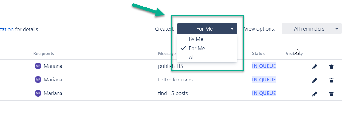Viewport: 349px width, 118px height.
Task: Open the 'All reminders' view options dropdown
Action: 312,28
